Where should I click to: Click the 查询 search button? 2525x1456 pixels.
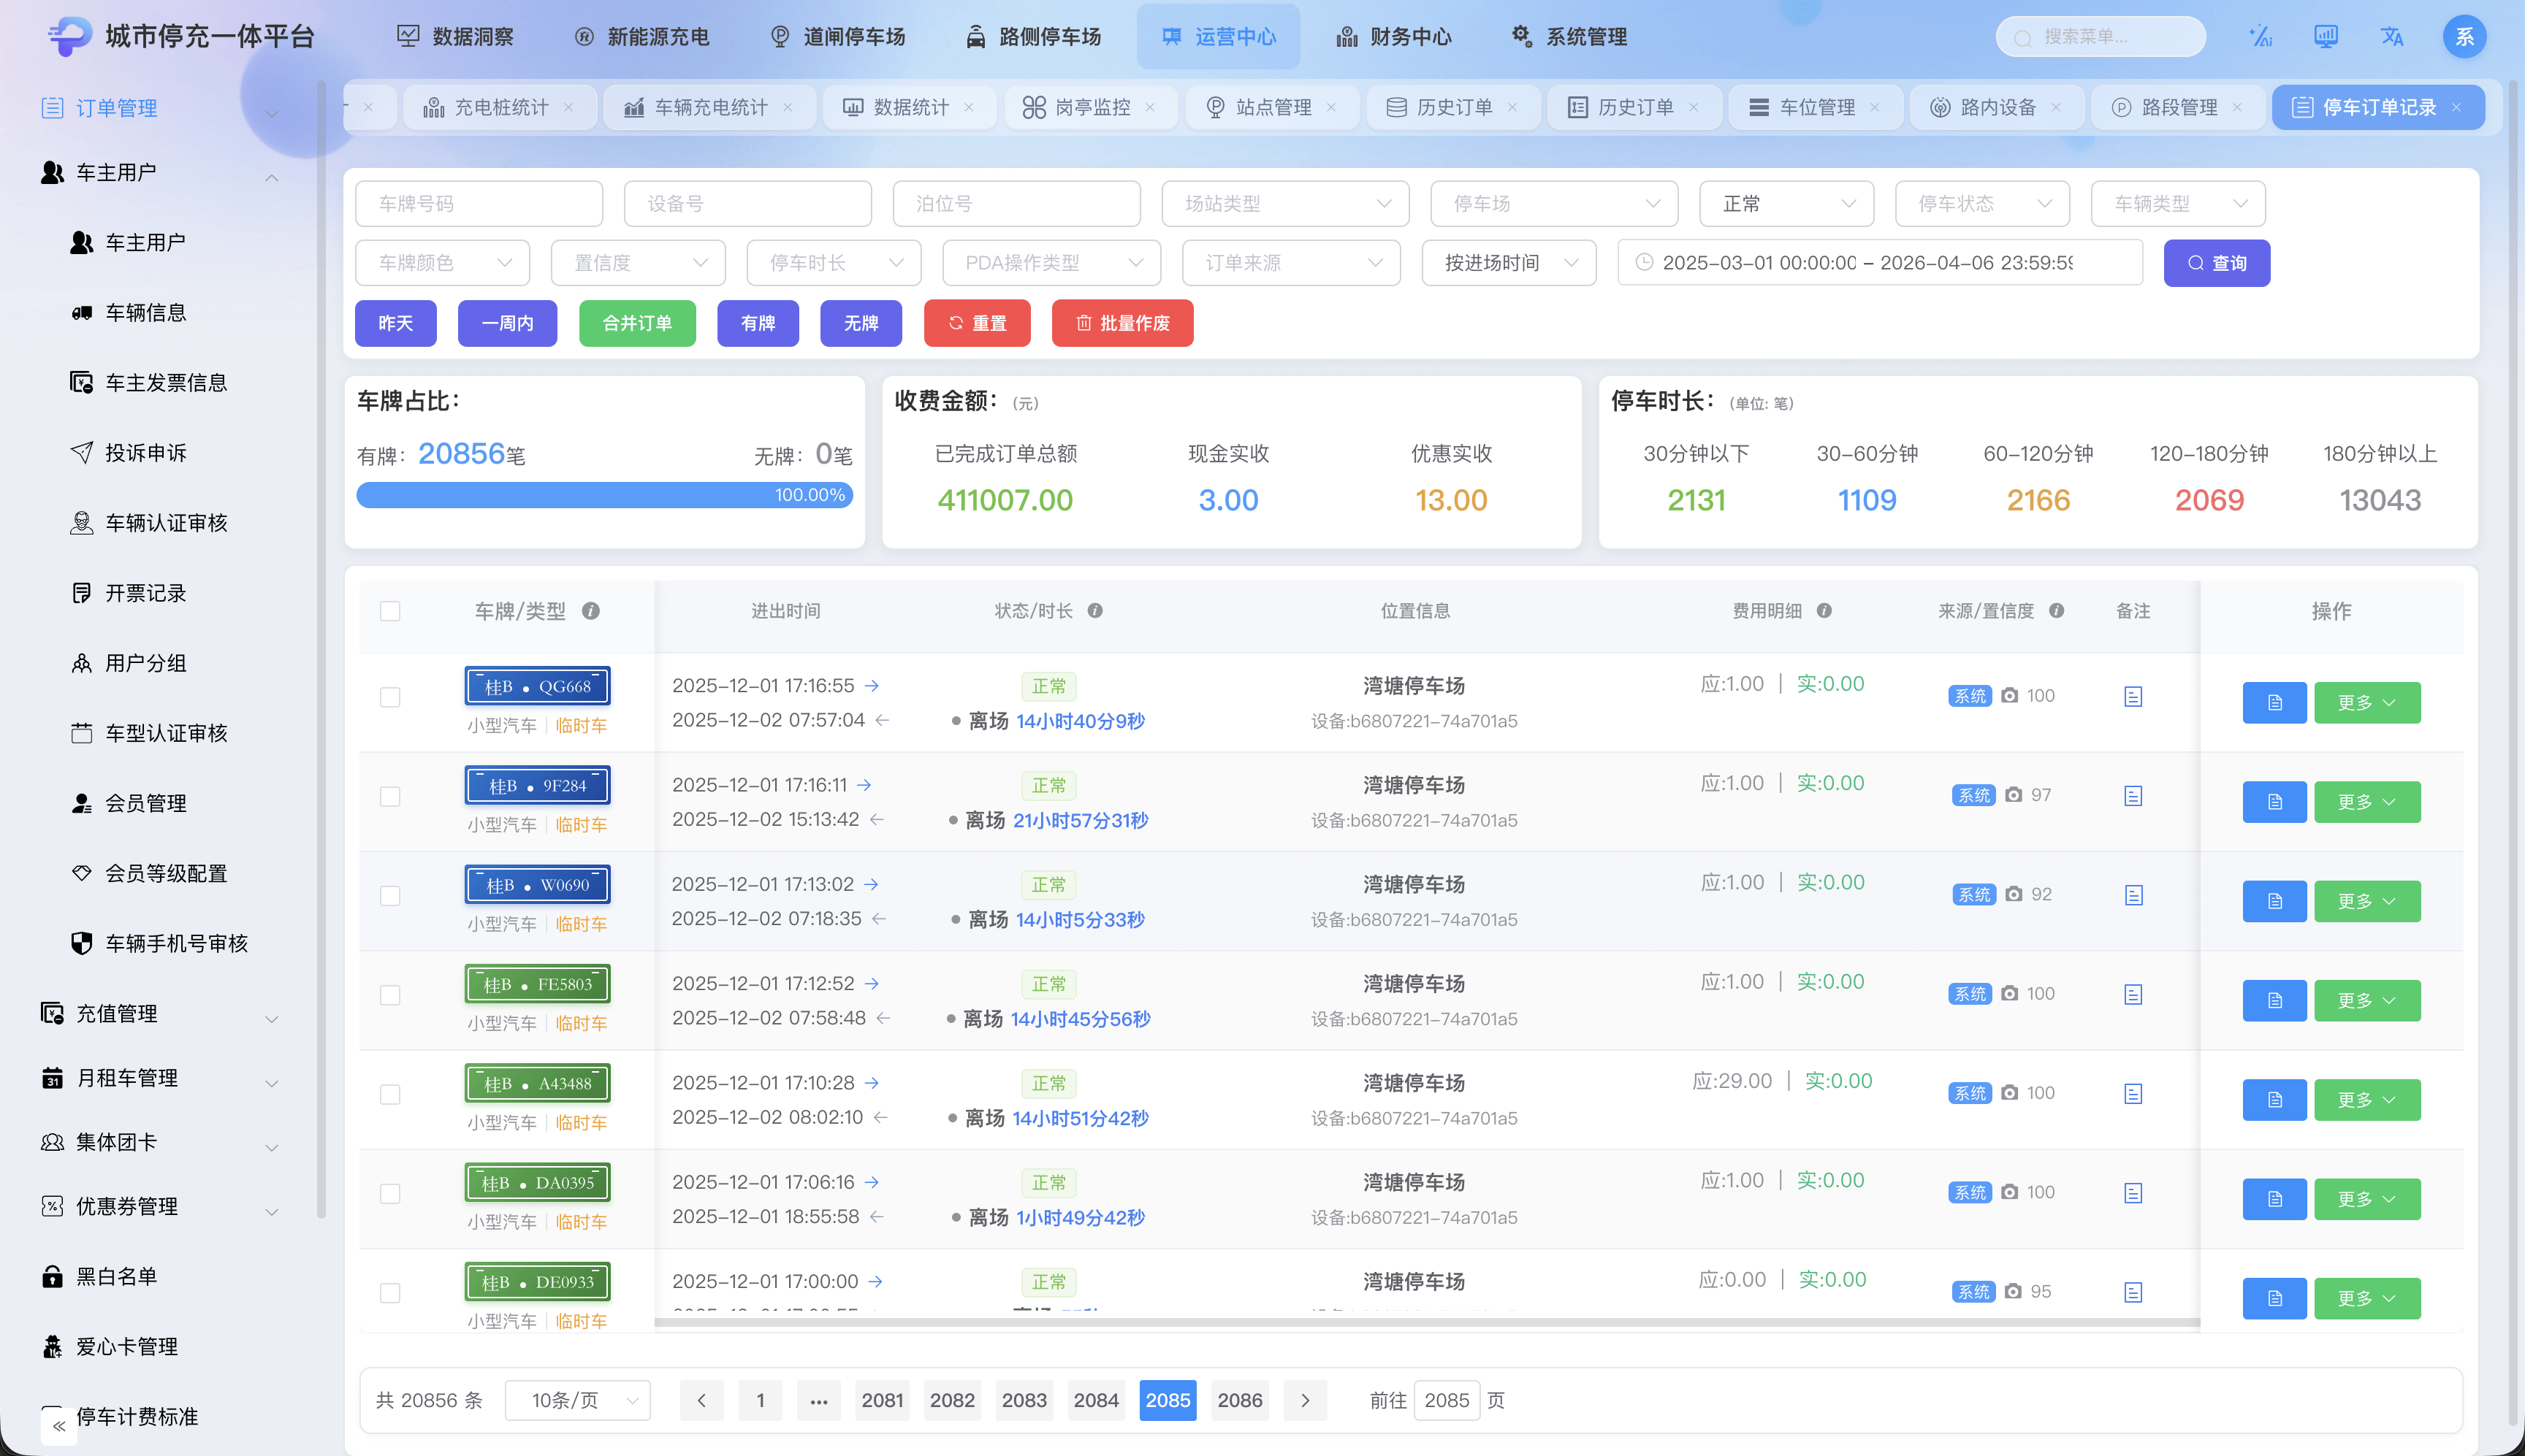click(x=2216, y=263)
